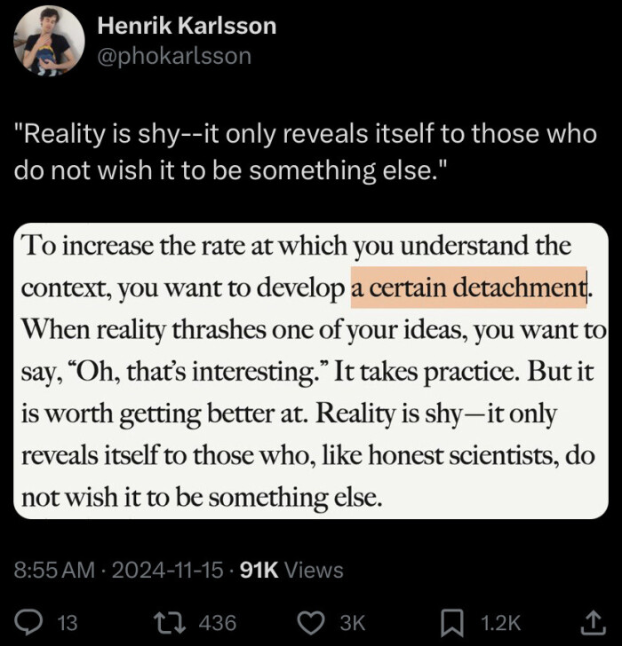622x646 pixels.
Task: Click the 8:55 AM timestamp
Action: (53, 570)
